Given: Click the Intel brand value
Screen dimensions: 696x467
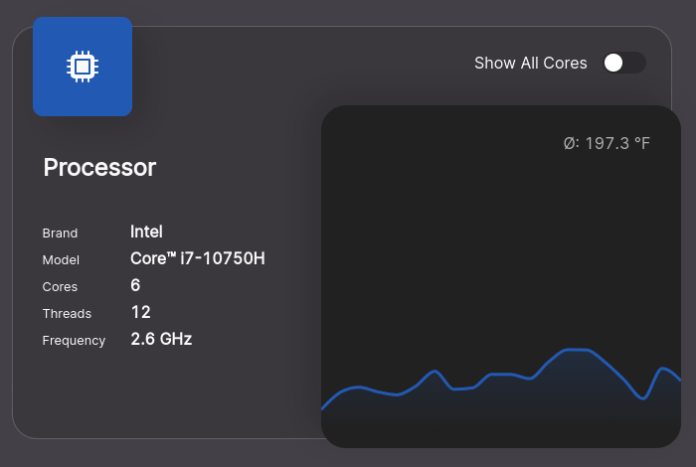Looking at the screenshot, I should click(x=146, y=232).
